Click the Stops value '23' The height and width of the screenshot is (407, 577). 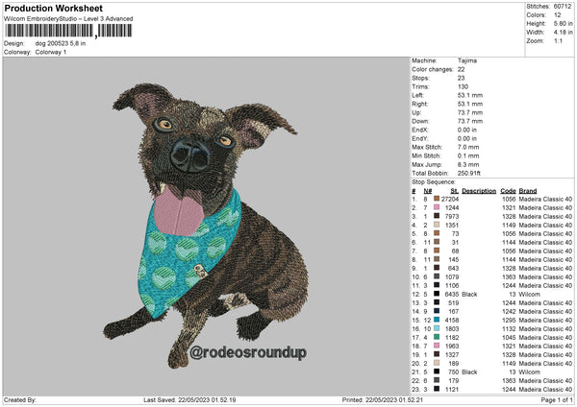(461, 78)
